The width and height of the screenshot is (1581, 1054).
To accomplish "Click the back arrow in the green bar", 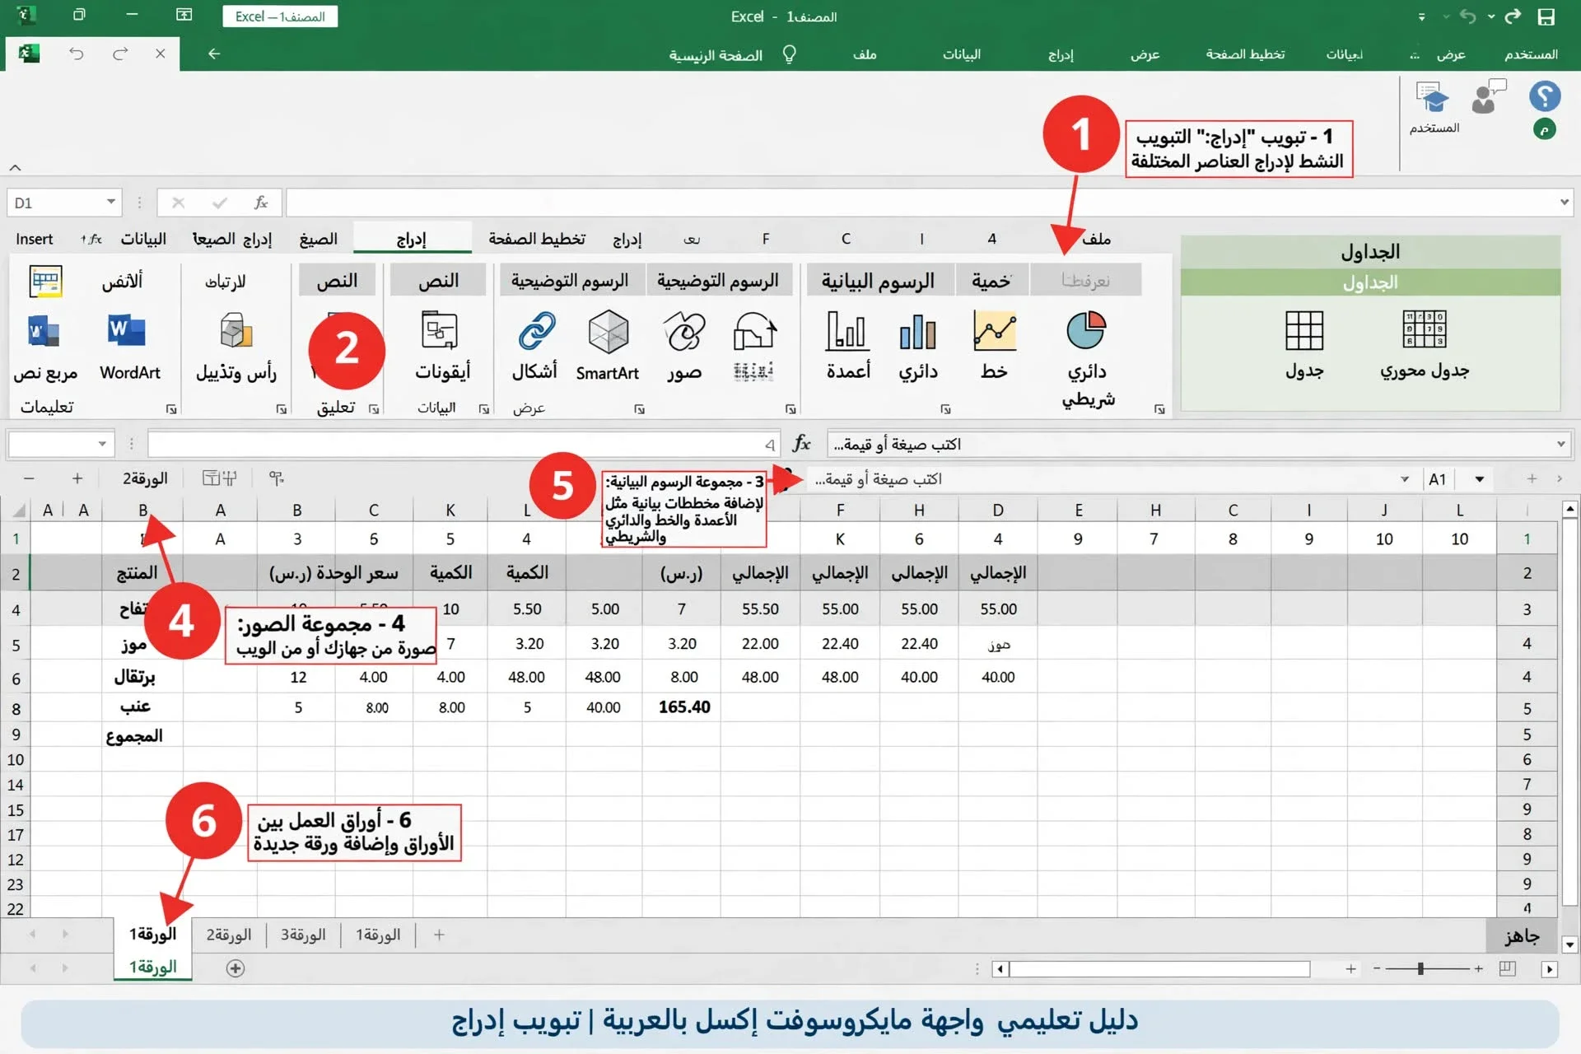I will tap(214, 54).
